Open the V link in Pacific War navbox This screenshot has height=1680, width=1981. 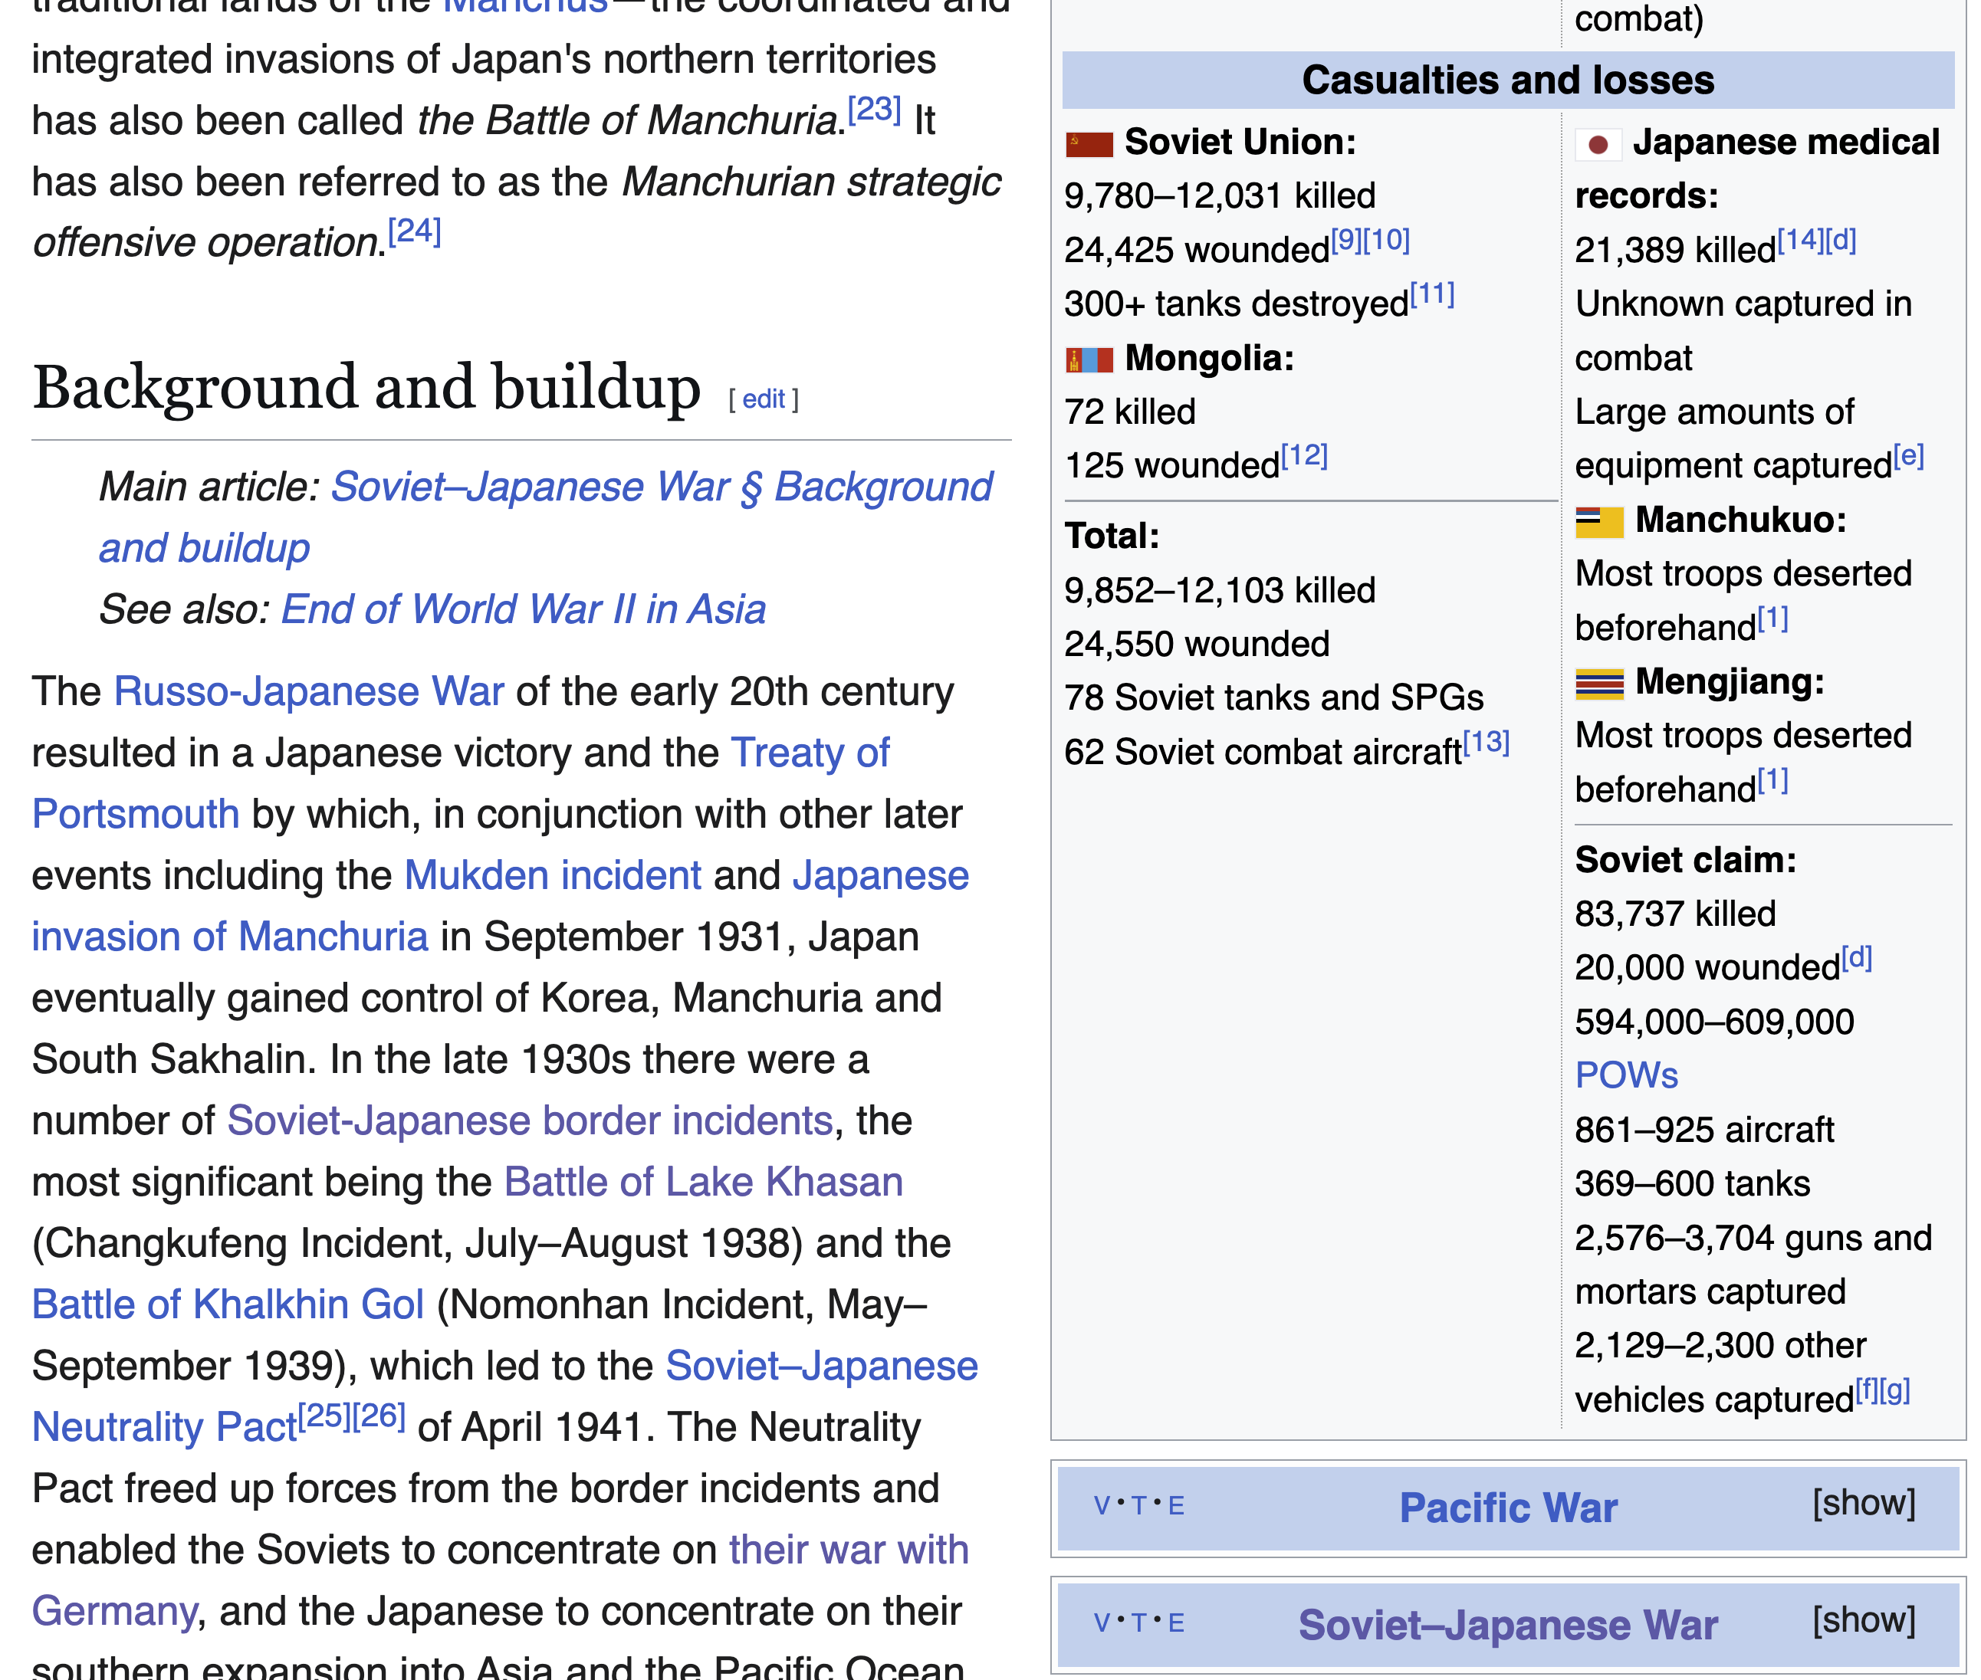(x=1102, y=1506)
